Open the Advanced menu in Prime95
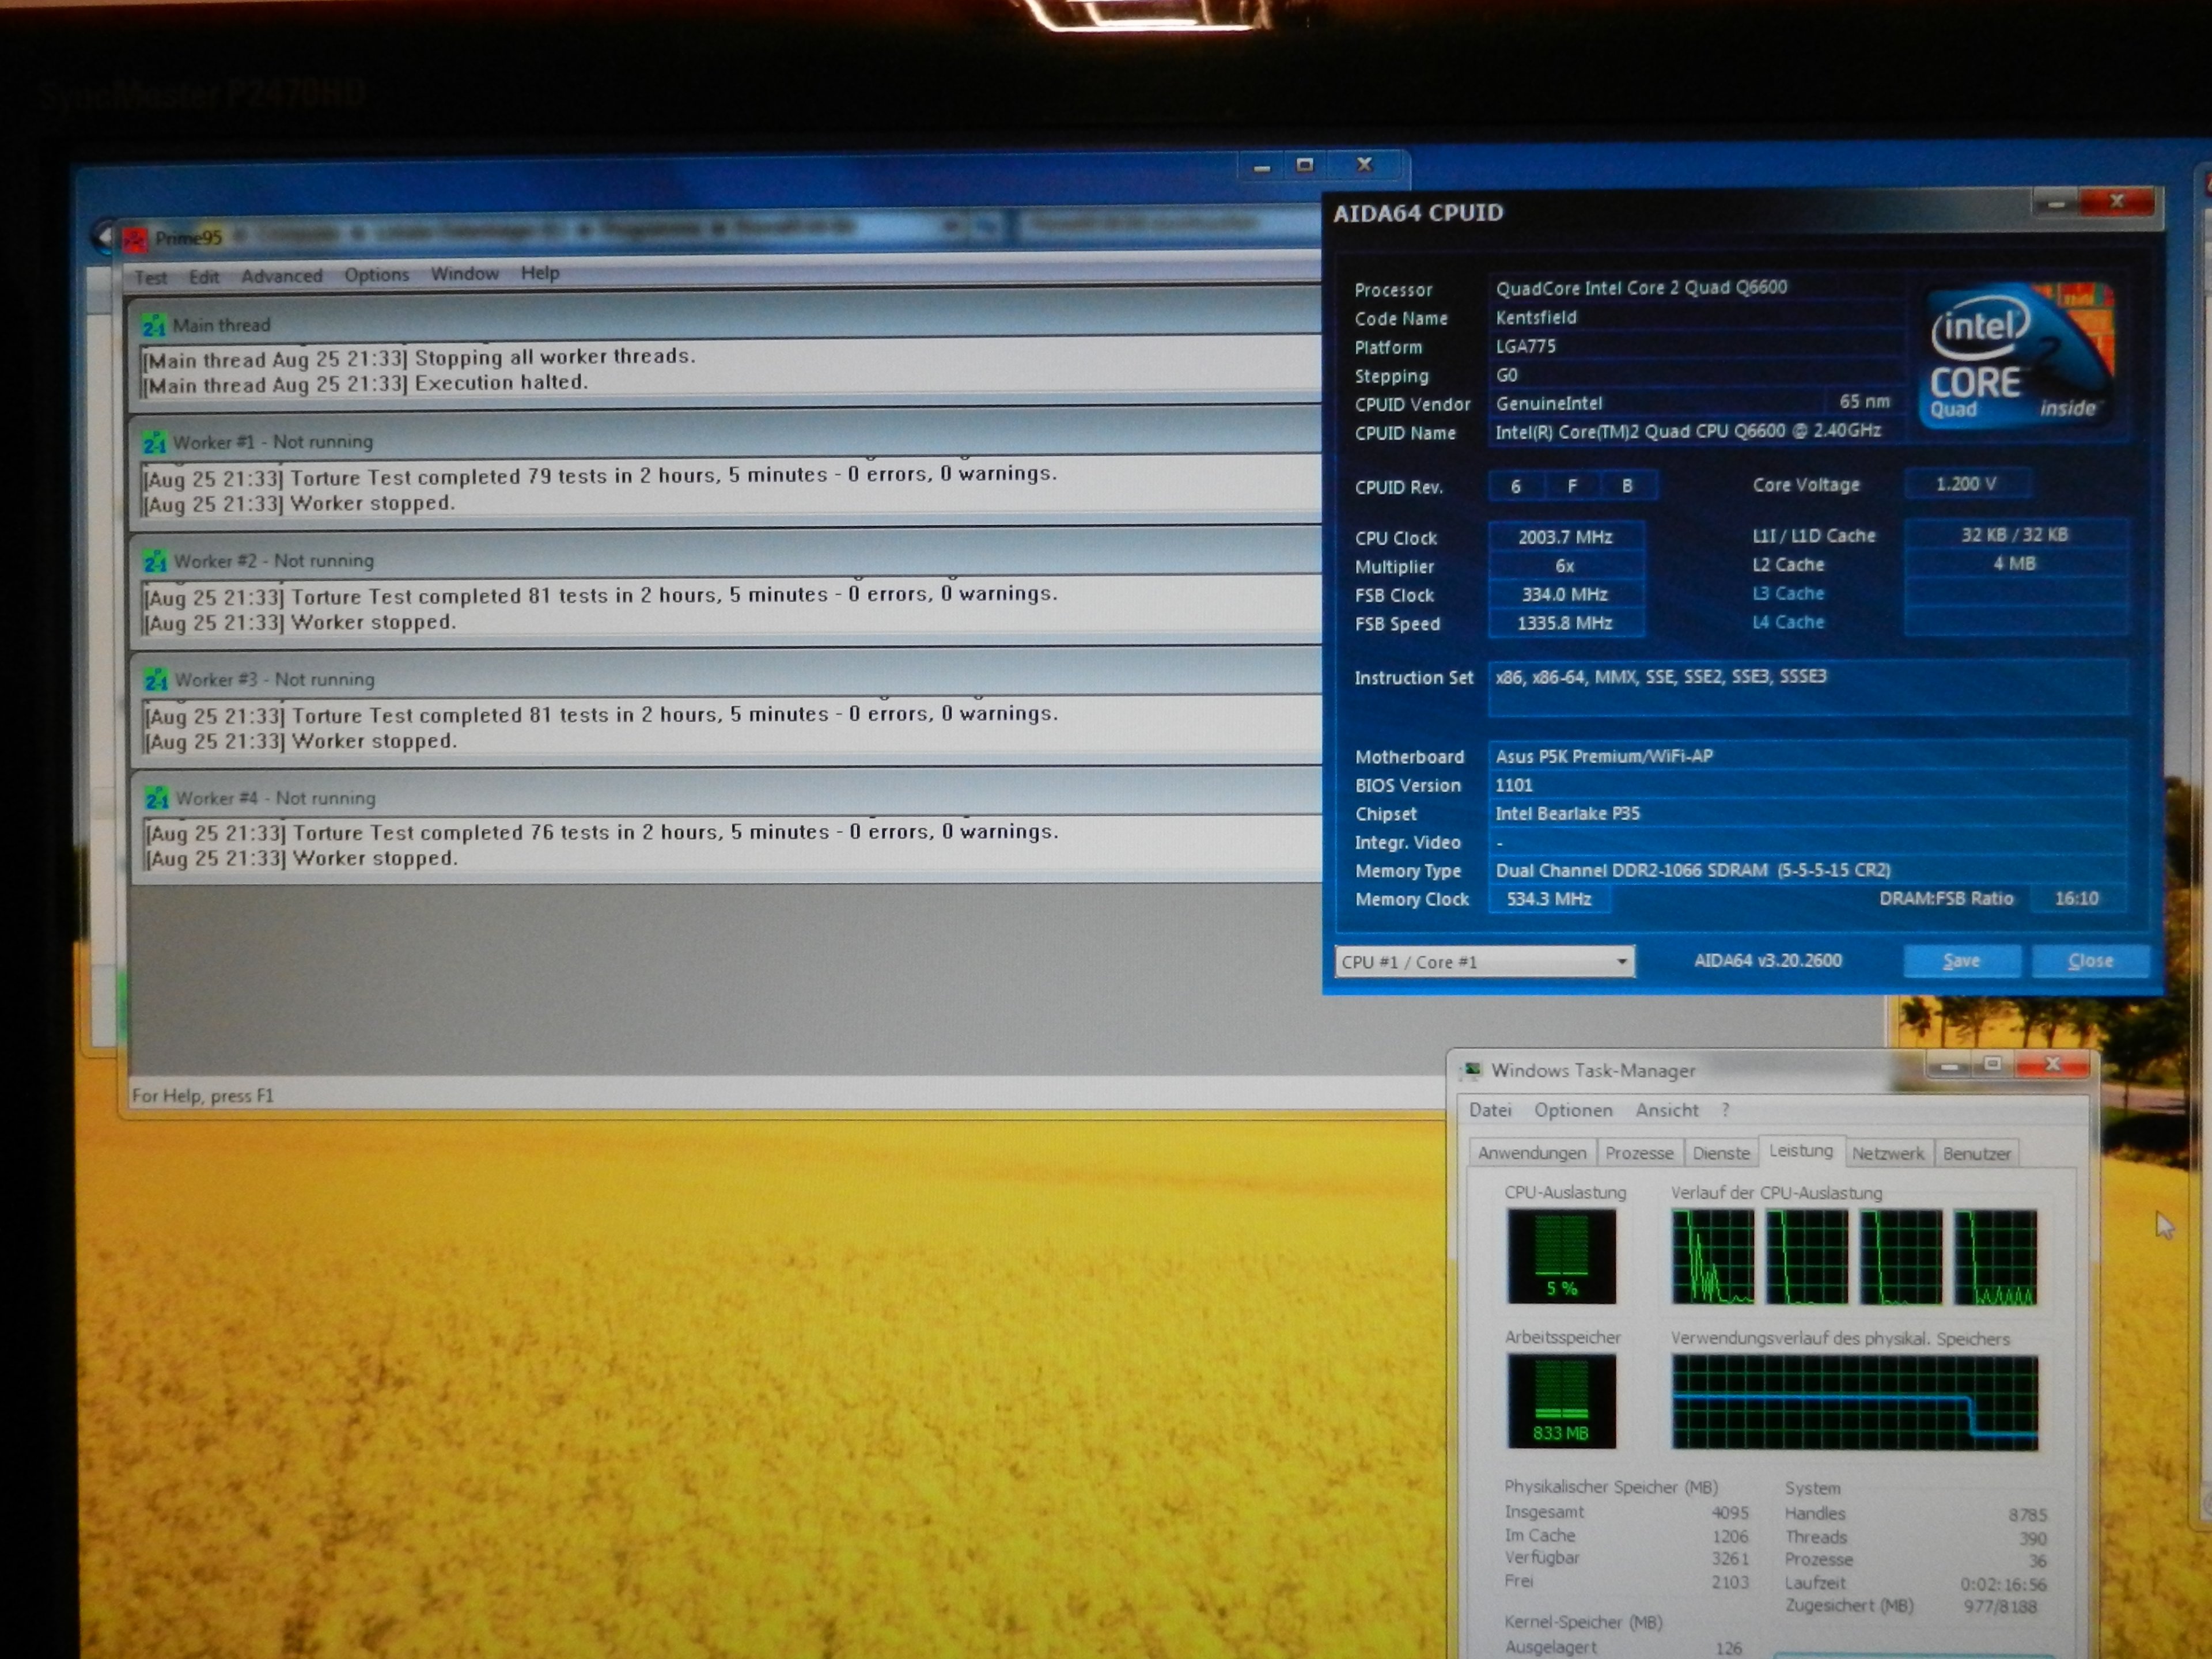Viewport: 2212px width, 1659px height. [x=281, y=276]
